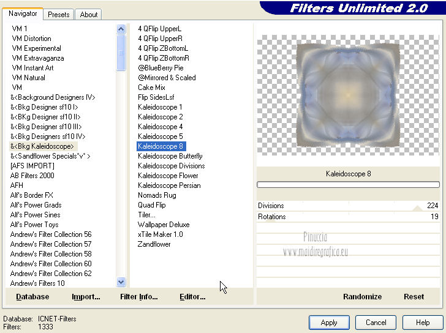Select Alf's Power Grads category
Viewport: 446px width, 333px height.
(36, 205)
